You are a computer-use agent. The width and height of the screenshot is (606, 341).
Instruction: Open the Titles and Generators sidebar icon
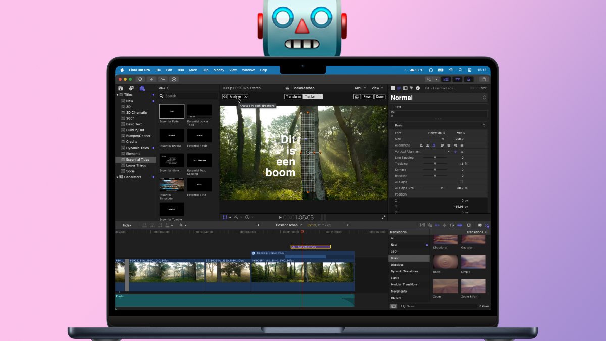click(142, 88)
